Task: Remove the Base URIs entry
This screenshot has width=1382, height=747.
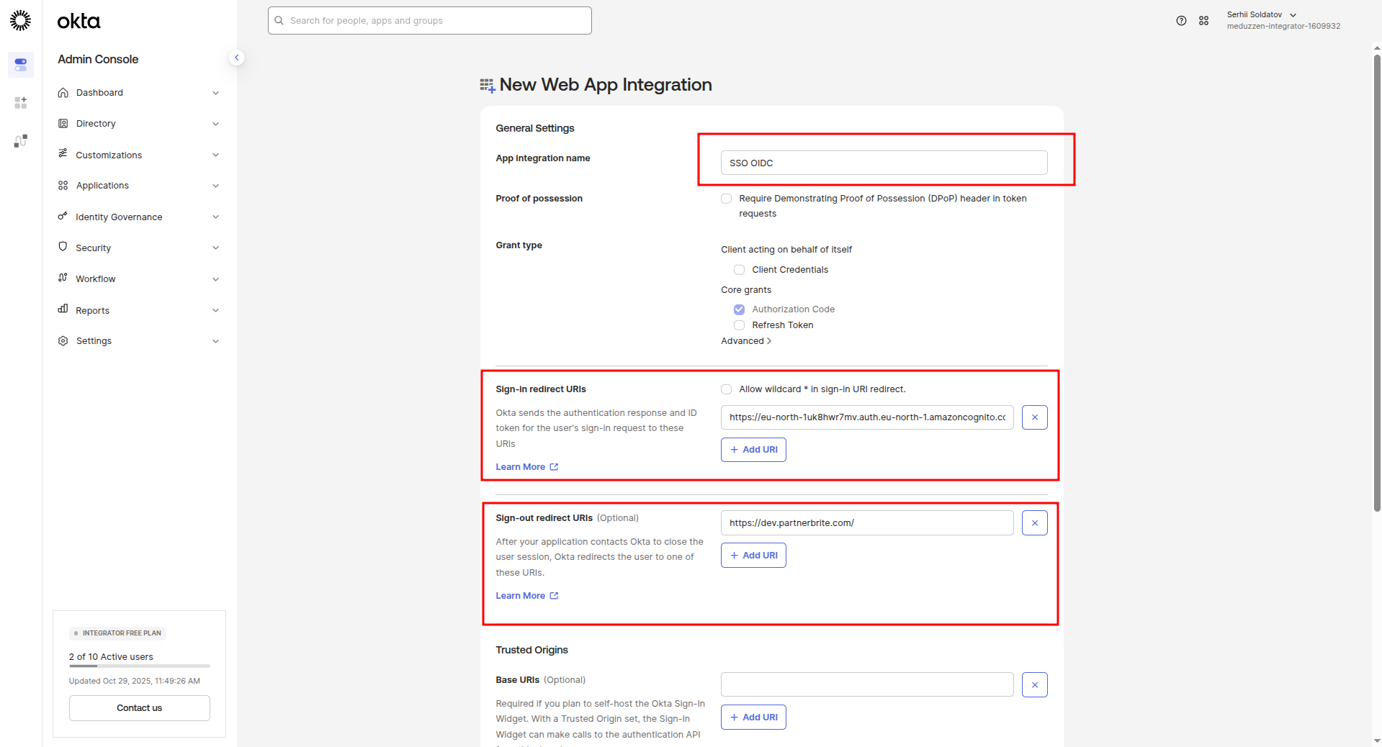Action: pos(1034,685)
